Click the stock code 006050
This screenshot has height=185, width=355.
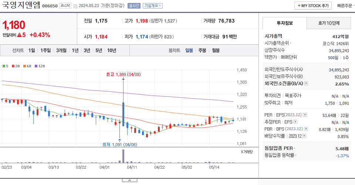50,6
